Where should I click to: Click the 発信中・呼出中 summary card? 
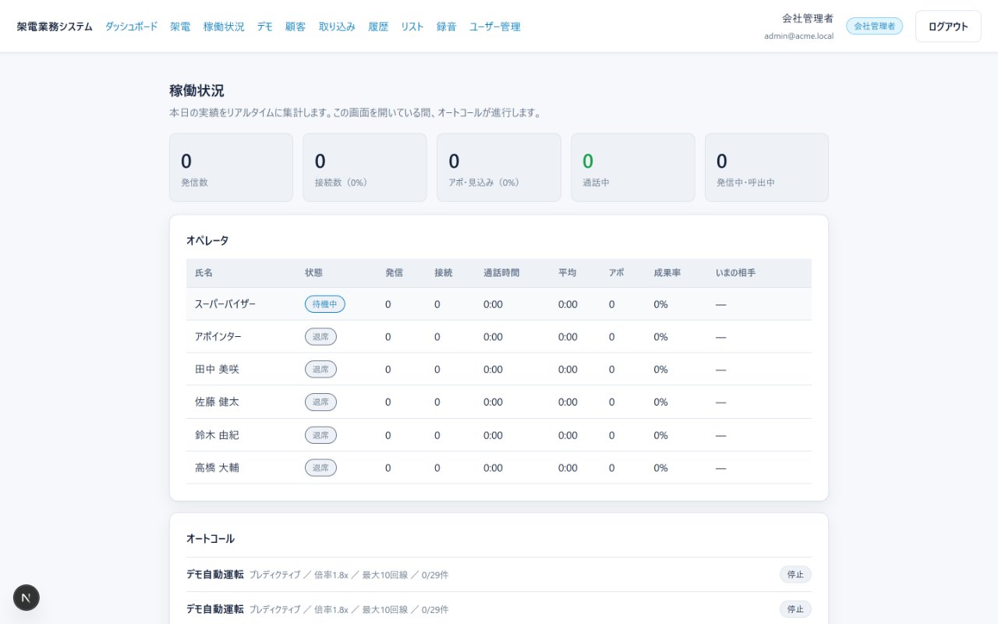[767, 168]
